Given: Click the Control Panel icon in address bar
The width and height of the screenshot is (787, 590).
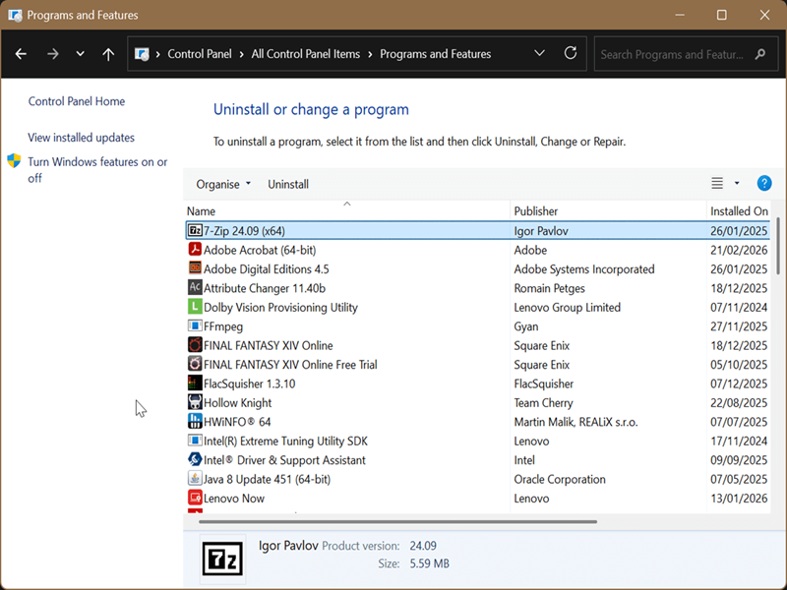Looking at the screenshot, I should point(142,54).
